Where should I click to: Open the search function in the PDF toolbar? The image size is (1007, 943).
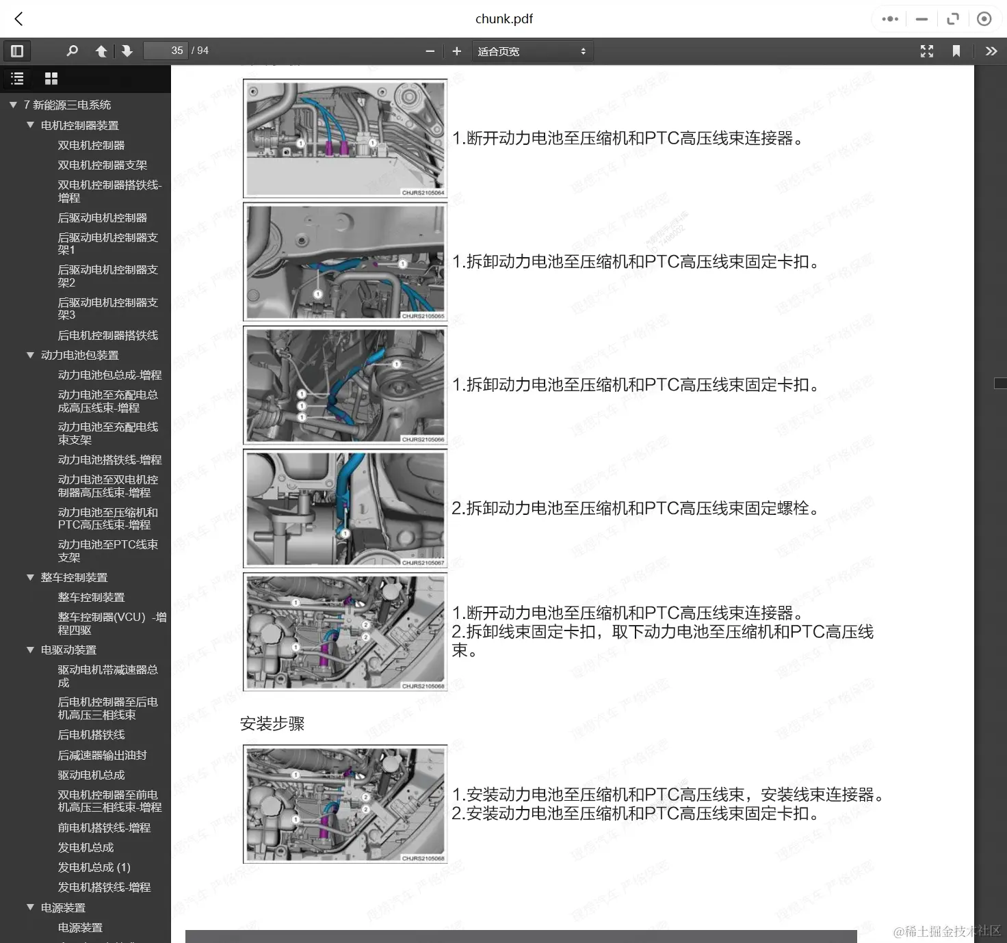[72, 51]
